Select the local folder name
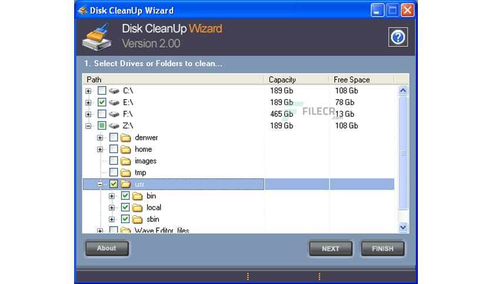This screenshot has height=284, width=492. (154, 208)
